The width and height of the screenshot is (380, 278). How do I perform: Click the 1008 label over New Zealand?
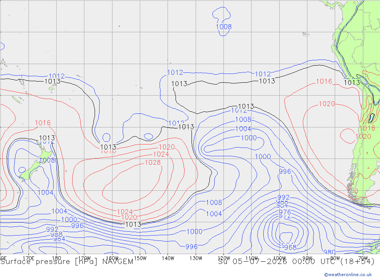click(47, 160)
